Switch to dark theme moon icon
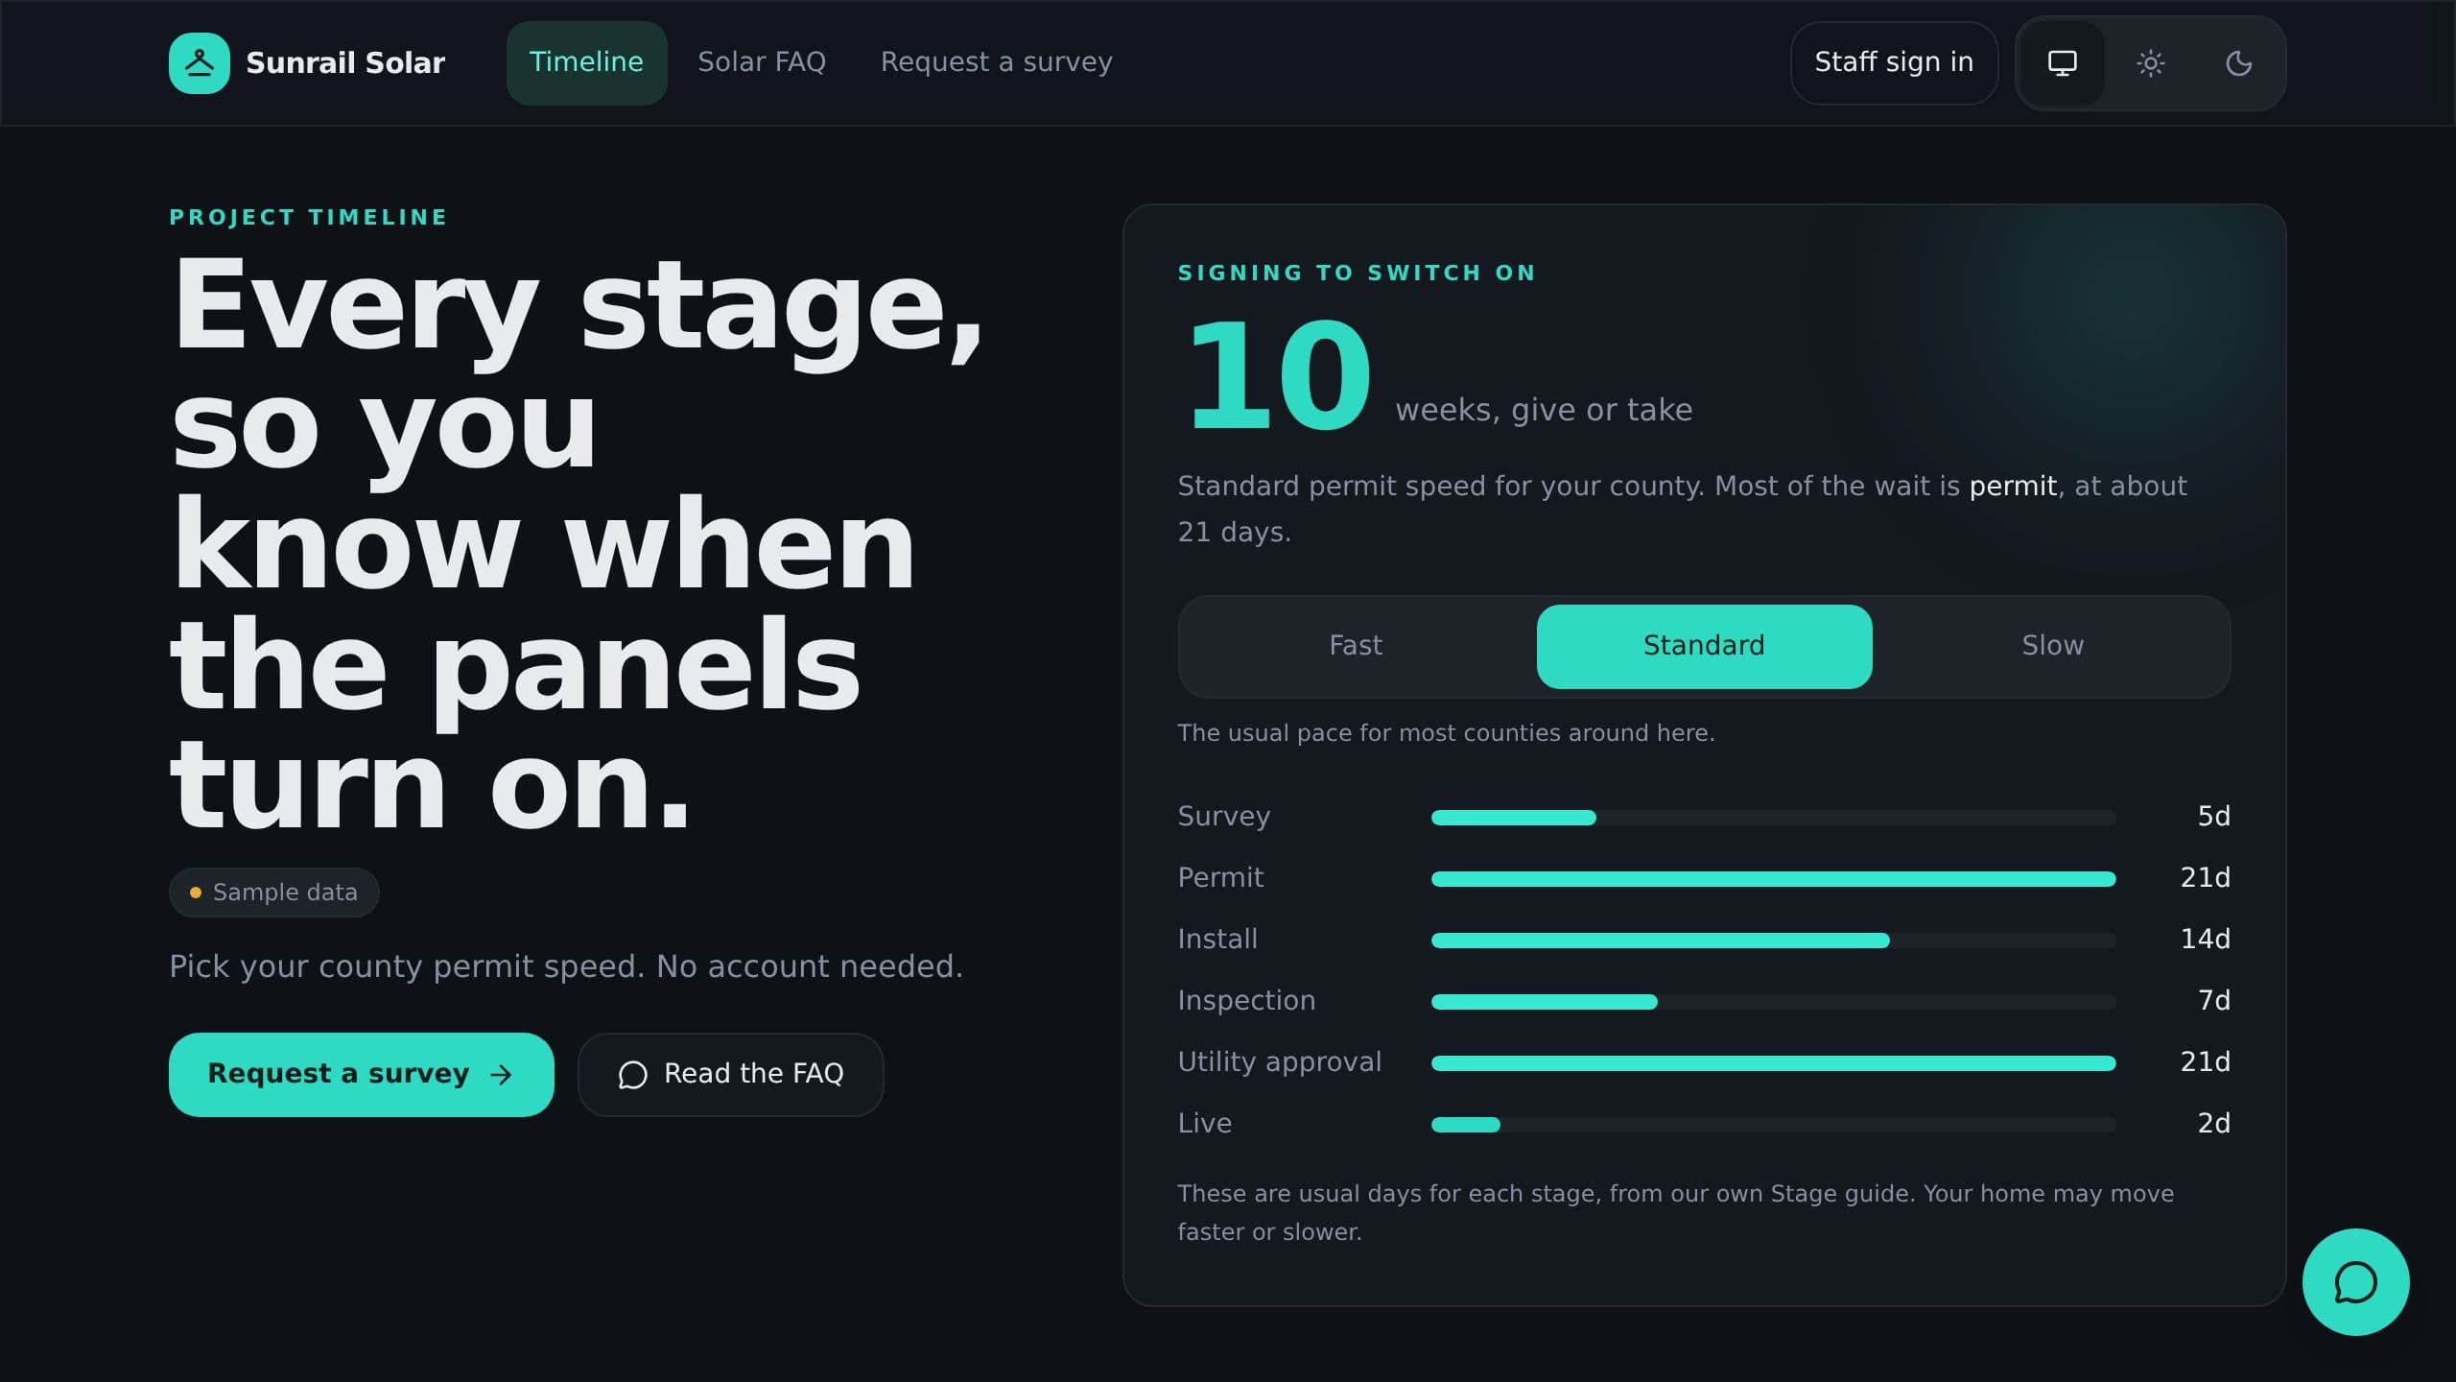 pos(2238,63)
